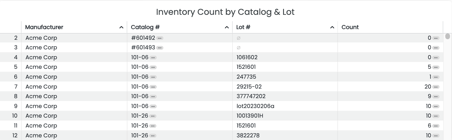Toggle Lot # column sort arrow
452x140 pixels.
click(332, 27)
